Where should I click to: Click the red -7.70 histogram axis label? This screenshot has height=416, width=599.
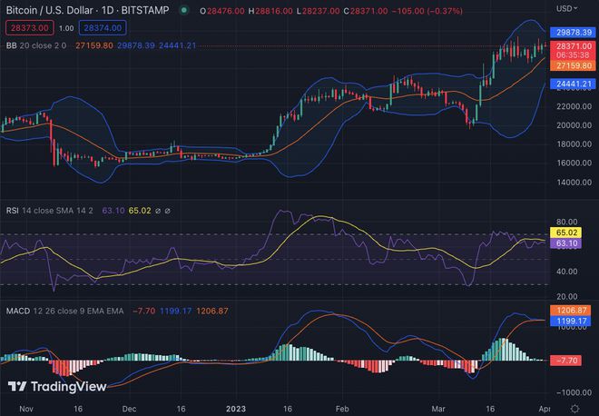566,361
